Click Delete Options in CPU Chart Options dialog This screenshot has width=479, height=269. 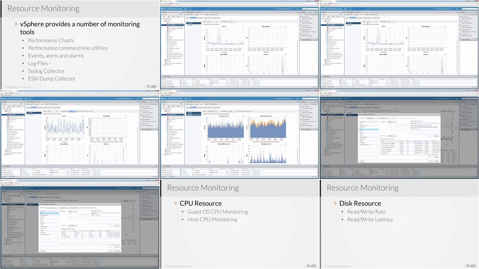pos(74,208)
